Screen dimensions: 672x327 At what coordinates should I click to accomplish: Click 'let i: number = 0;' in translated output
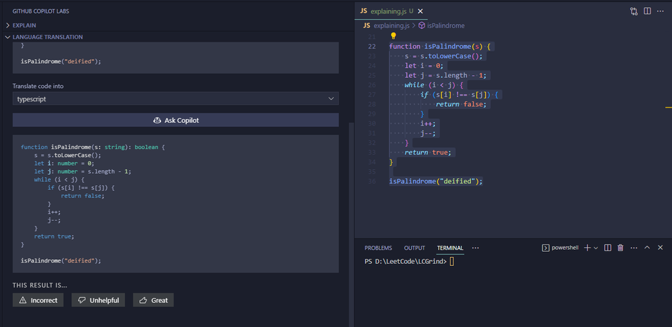coord(65,163)
